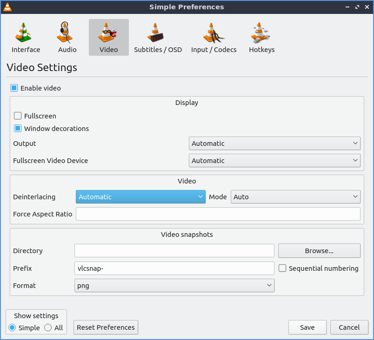Click the Browse... button for snapshot directory

click(x=319, y=251)
